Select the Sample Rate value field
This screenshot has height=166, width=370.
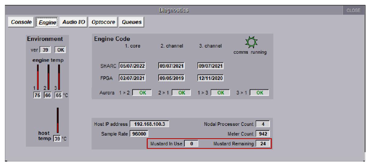[139, 134]
